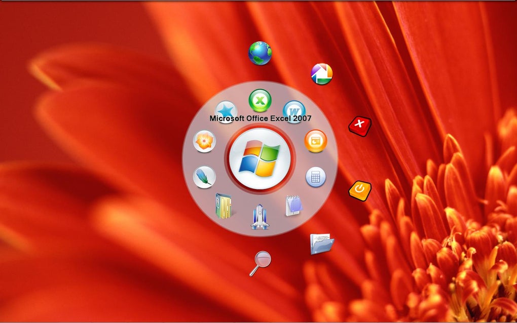
Task: Open the orange PowerPoint icon
Action: point(316,141)
